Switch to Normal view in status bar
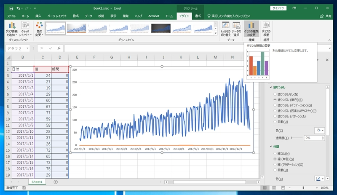Screen dimensions: 337x195 pos(265,188)
